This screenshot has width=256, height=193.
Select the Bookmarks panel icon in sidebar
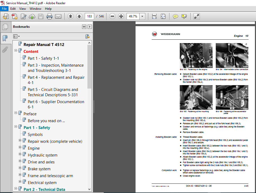click(x=5, y=38)
